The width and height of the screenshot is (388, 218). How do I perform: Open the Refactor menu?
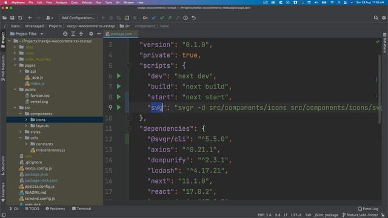[87, 2]
